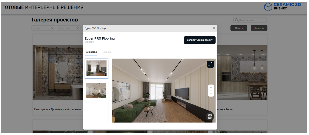Viewport: 309px width, 135px height.
Task: Click the 'Egger PRO Flooring' dialog title bar text
Action: coord(95,28)
